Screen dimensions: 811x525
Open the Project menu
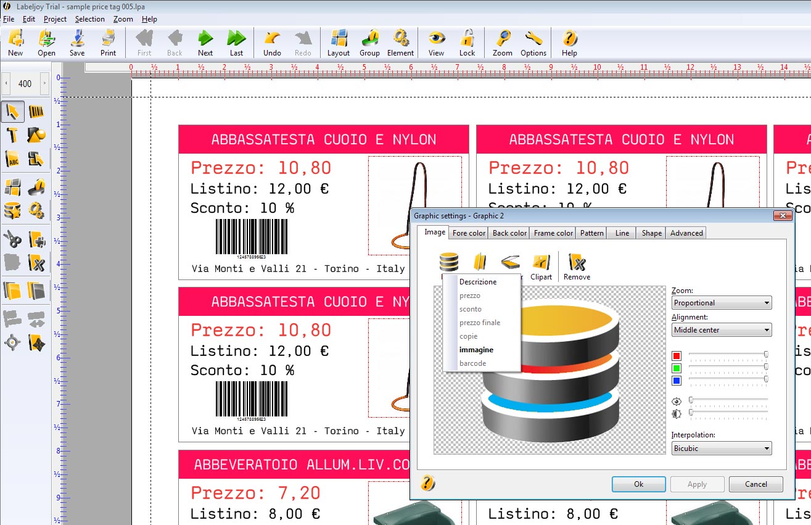click(55, 19)
